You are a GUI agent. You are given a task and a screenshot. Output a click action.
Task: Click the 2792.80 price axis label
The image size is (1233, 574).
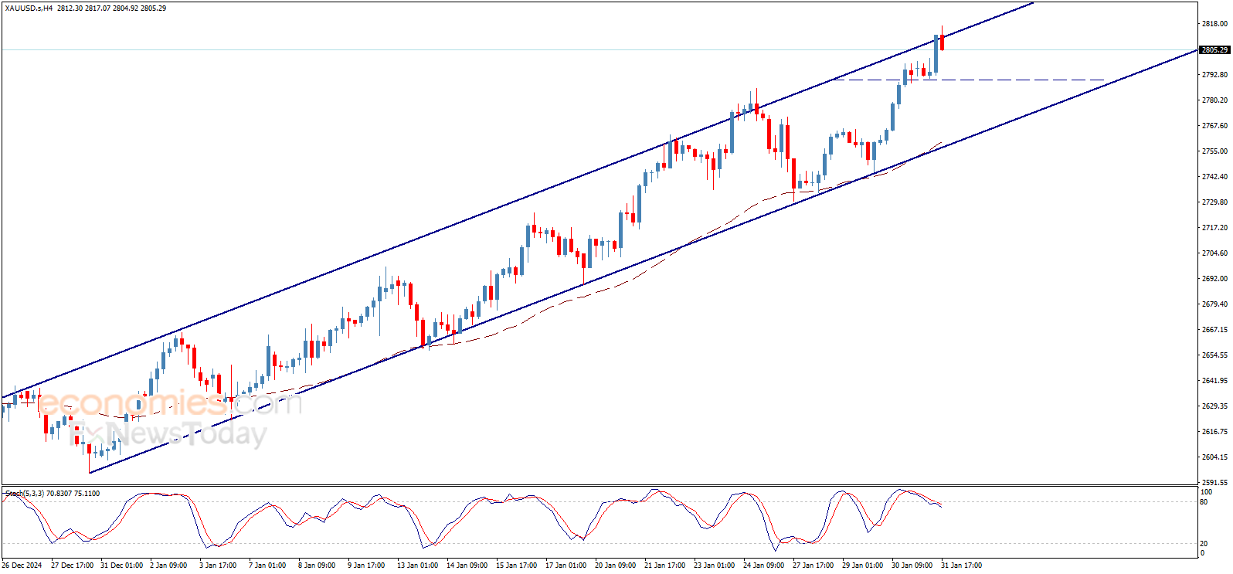(x=1214, y=75)
